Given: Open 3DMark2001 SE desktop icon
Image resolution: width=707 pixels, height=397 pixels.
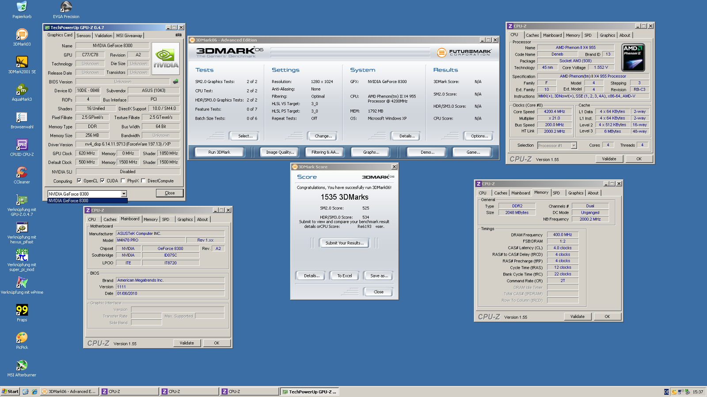Looking at the screenshot, I should [22, 65].
